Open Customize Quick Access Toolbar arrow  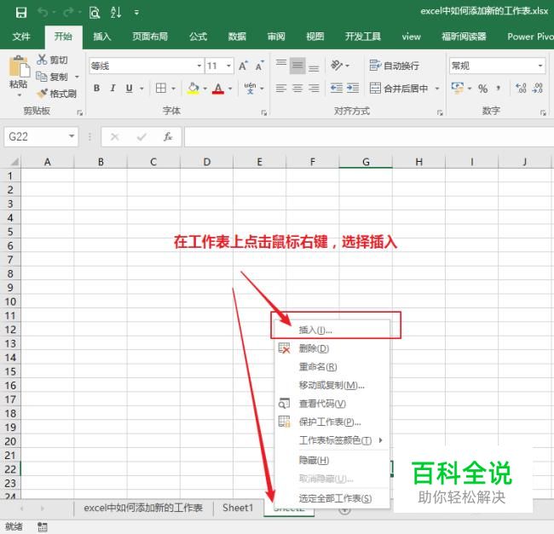pos(136,13)
